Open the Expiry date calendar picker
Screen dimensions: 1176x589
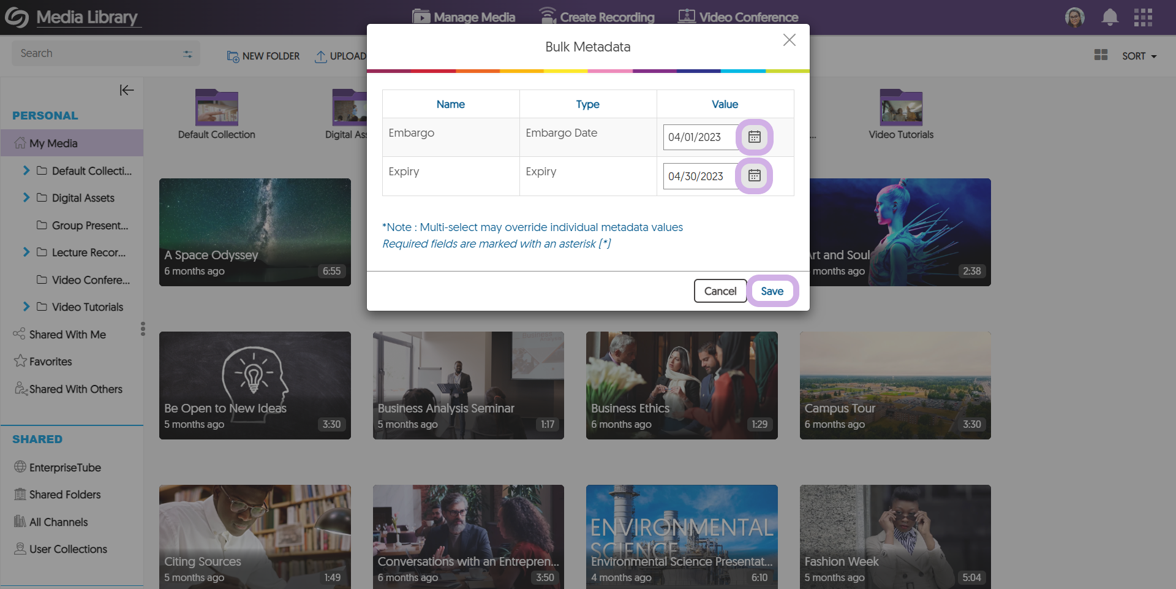click(x=754, y=176)
